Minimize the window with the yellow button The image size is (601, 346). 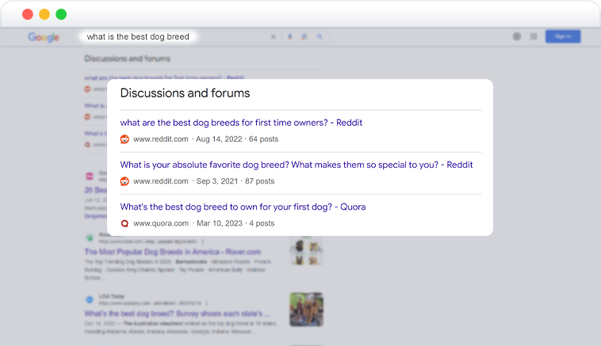click(x=44, y=14)
